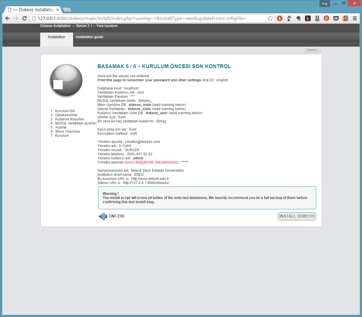Viewport: 362px width, 317px height.
Task: Click step 3 Kullanım Koşulları
Action: tap(70, 119)
